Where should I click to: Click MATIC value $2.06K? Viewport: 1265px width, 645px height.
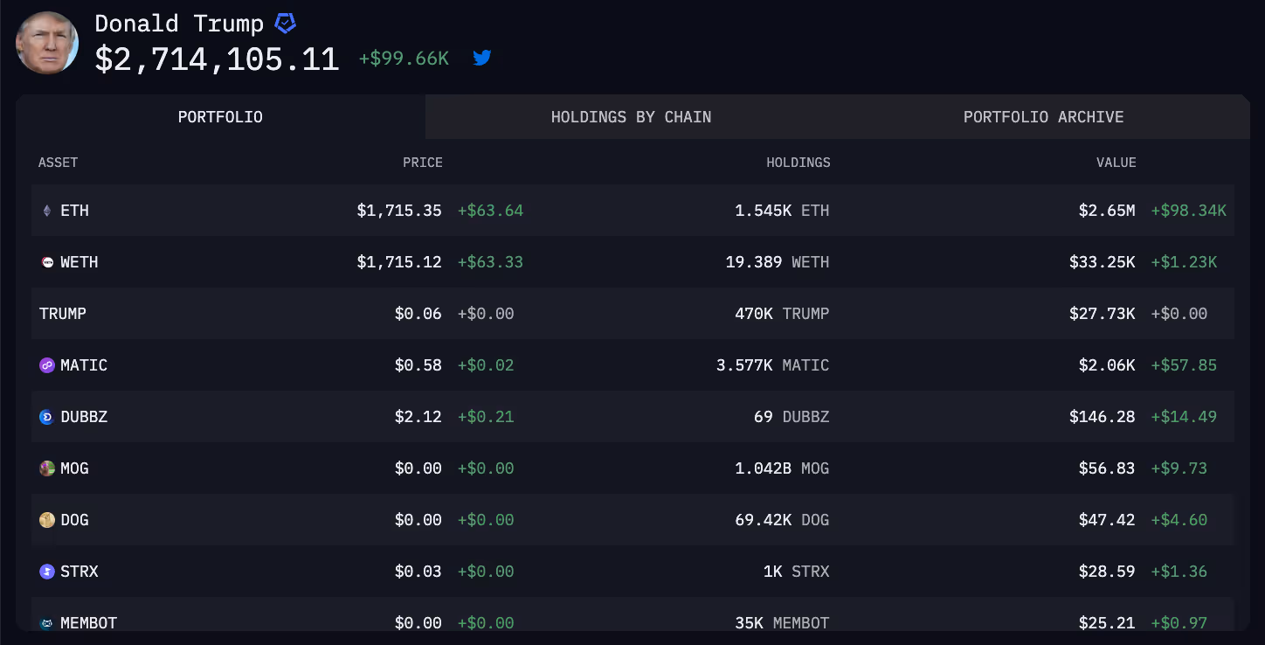click(x=1107, y=365)
